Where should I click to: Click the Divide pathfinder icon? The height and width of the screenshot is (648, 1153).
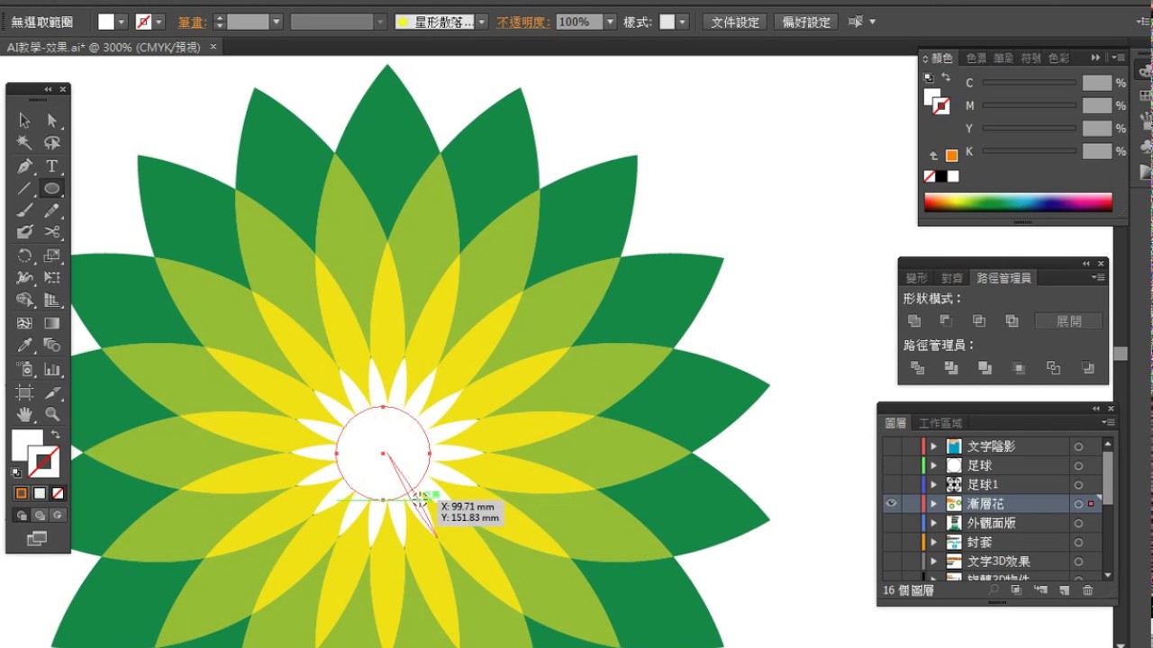[918, 368]
